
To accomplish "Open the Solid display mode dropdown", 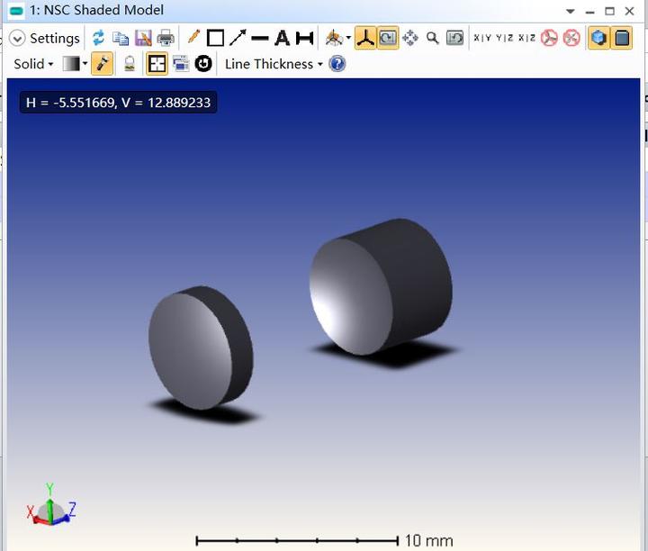I will click(x=33, y=64).
